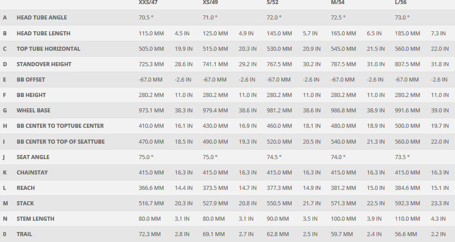Click the 991.6 MM wheel base value
Screen dimensions: 455x242
(x=408, y=111)
